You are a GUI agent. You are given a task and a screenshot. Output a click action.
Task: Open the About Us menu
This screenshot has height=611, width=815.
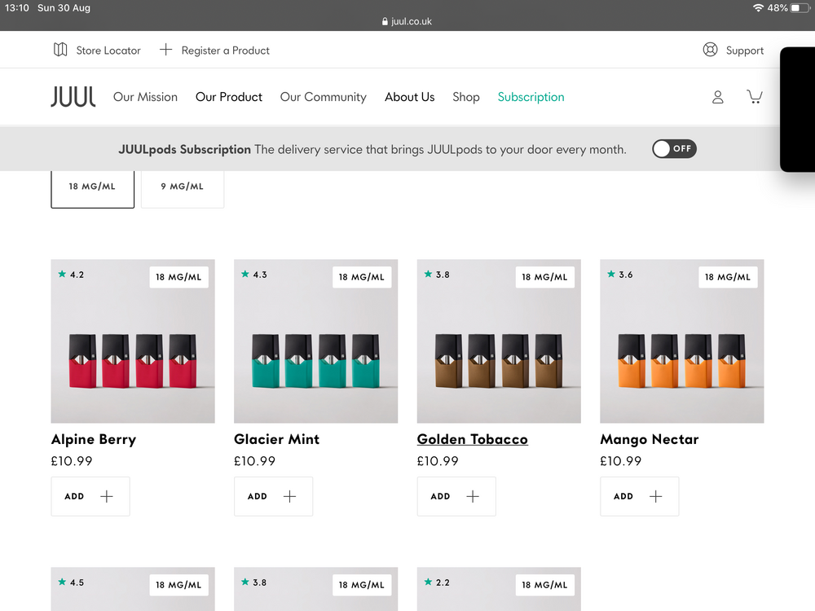click(409, 97)
